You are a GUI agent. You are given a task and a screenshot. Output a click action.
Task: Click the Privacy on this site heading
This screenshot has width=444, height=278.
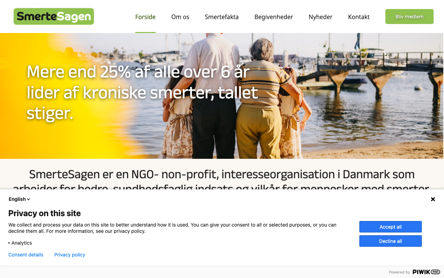click(x=44, y=213)
